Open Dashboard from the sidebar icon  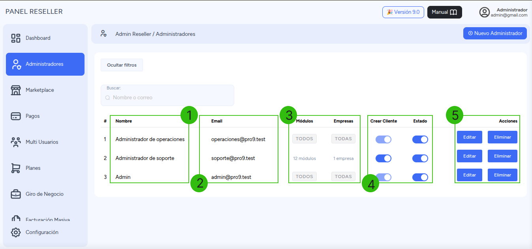16,38
